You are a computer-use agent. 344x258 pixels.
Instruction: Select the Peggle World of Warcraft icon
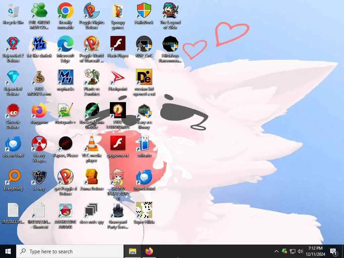tap(92, 43)
